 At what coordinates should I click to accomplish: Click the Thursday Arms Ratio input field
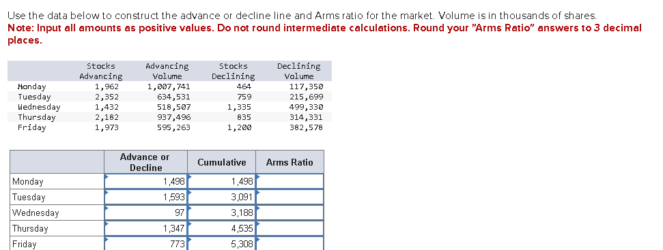coord(290,228)
